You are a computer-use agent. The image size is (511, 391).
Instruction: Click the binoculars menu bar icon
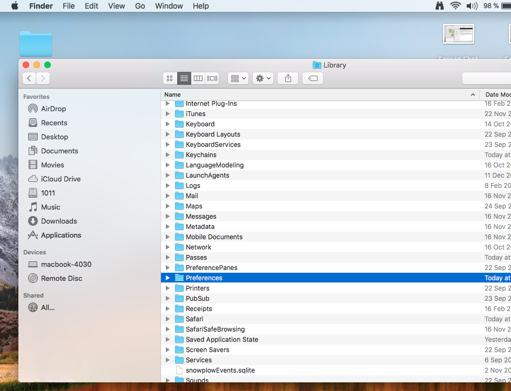440,6
